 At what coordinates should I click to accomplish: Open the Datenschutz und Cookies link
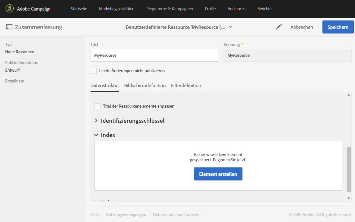coord(176,215)
